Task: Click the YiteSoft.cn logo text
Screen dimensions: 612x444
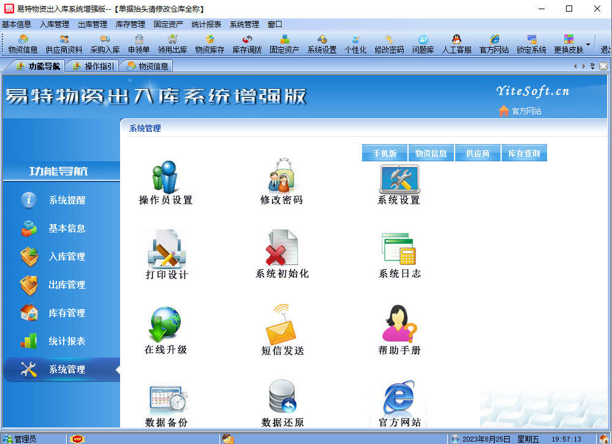Action: click(532, 91)
